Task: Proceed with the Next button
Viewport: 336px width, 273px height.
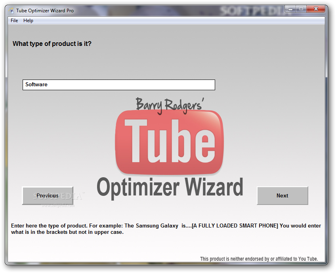Action: click(x=283, y=195)
